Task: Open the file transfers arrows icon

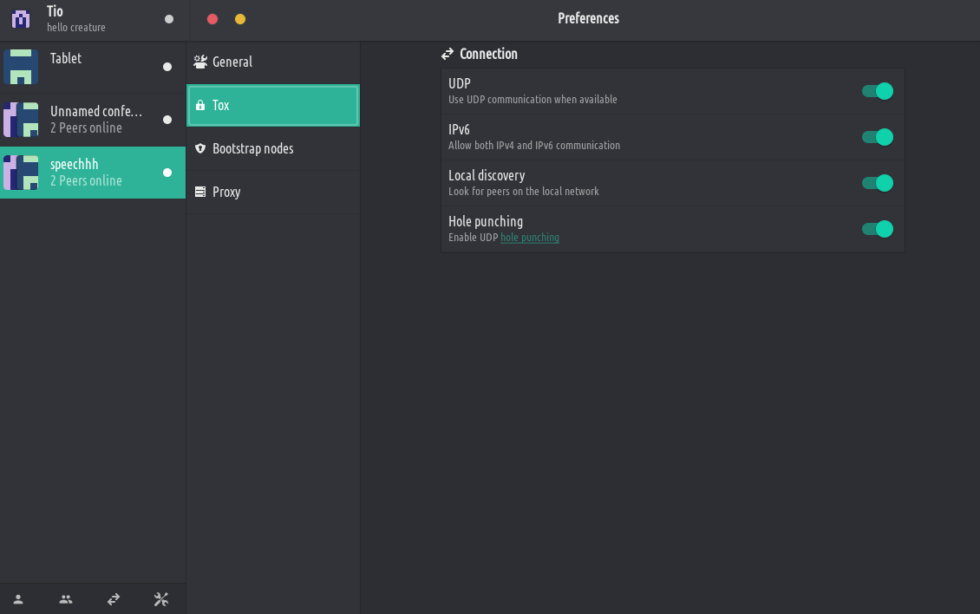Action: pos(114,599)
